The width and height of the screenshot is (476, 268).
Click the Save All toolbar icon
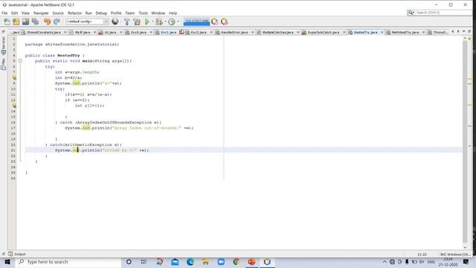click(x=35, y=22)
